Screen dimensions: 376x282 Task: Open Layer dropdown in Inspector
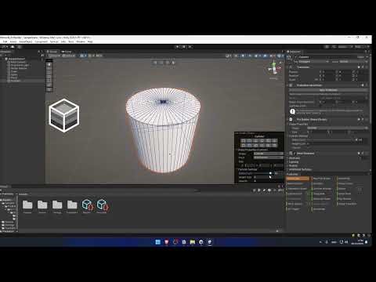(x=353, y=62)
